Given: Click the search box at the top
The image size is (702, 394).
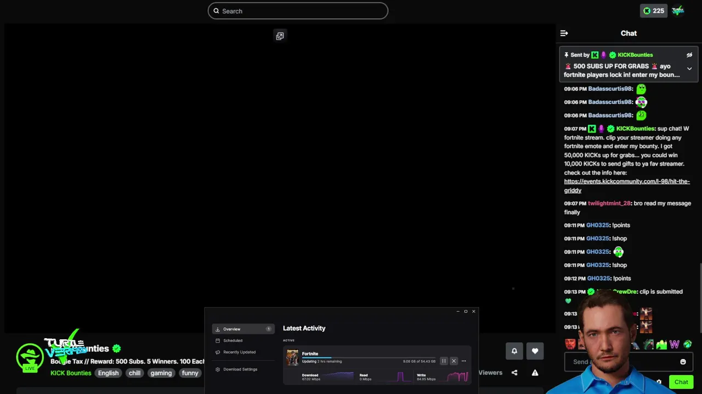Looking at the screenshot, I should 298,11.
